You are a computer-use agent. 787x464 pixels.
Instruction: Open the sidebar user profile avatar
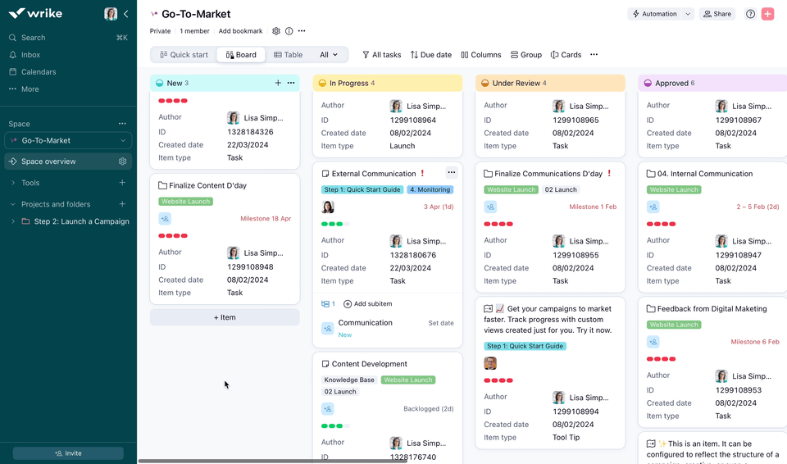point(111,14)
